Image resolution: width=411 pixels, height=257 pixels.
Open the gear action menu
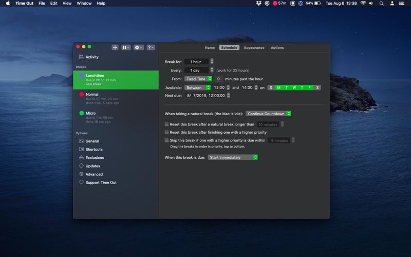(x=138, y=47)
